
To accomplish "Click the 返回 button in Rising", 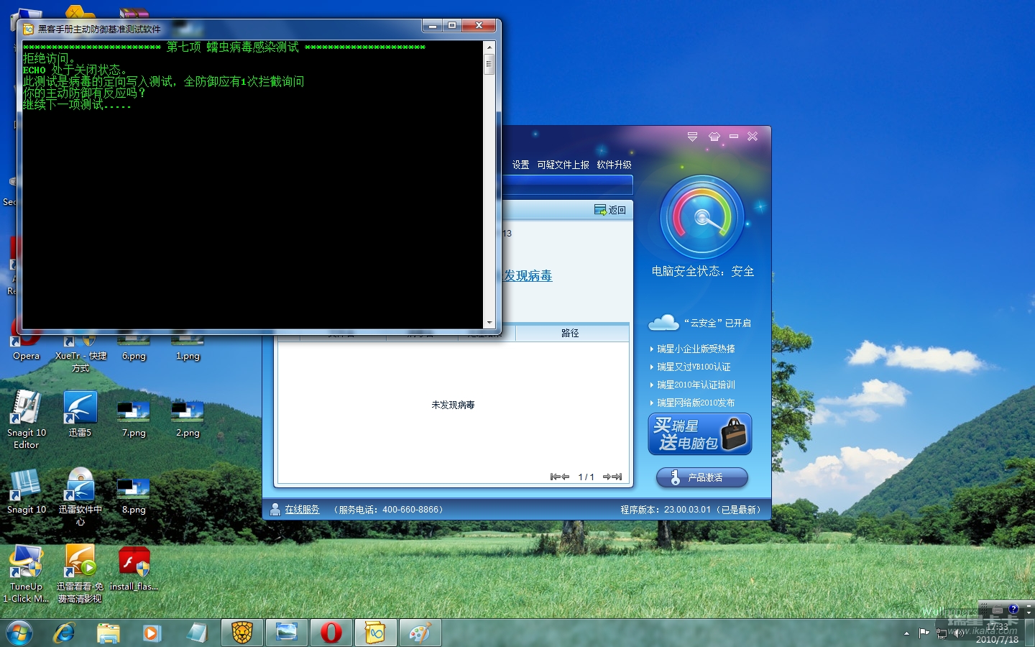I will click(x=610, y=210).
